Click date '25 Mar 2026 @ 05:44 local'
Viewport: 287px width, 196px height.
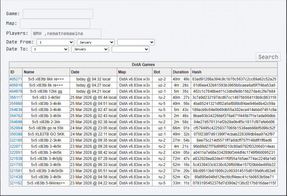[x=93, y=98]
